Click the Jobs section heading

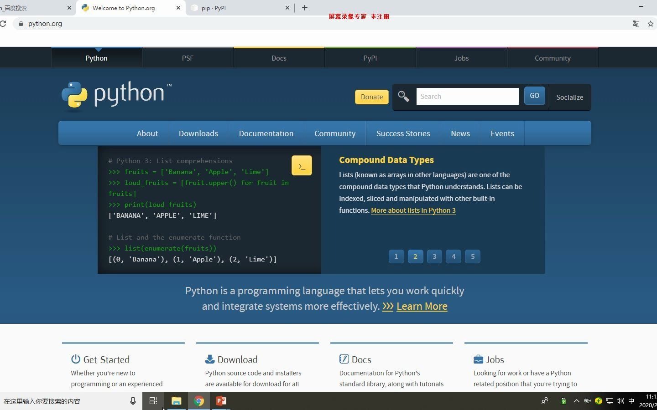tap(495, 359)
